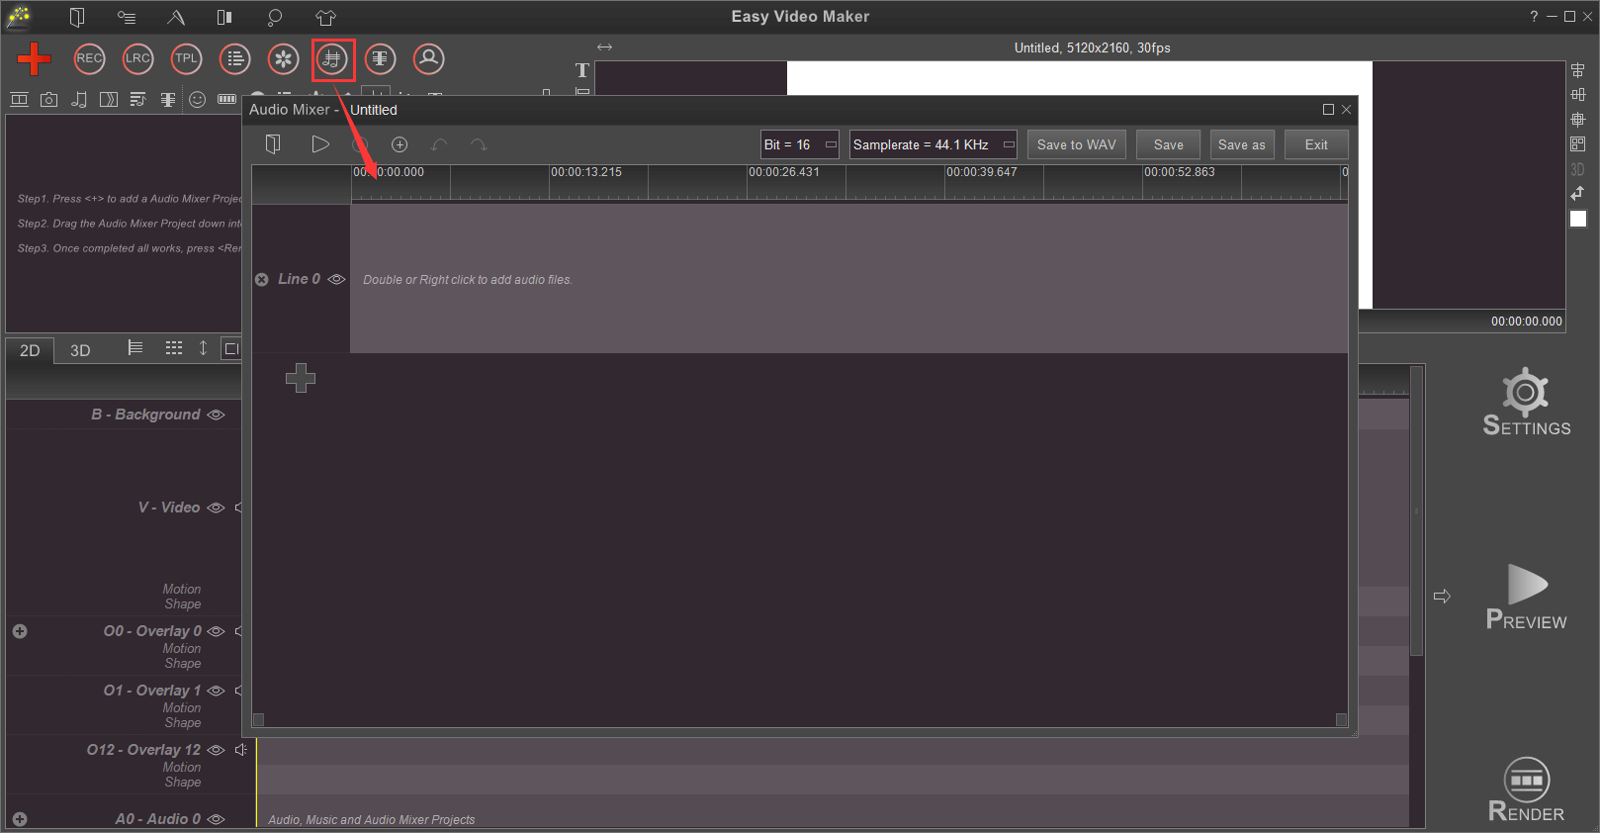Click the bulleted list icon in top bar
Image resolution: width=1600 pixels, height=833 pixels.
pyautogui.click(x=127, y=17)
